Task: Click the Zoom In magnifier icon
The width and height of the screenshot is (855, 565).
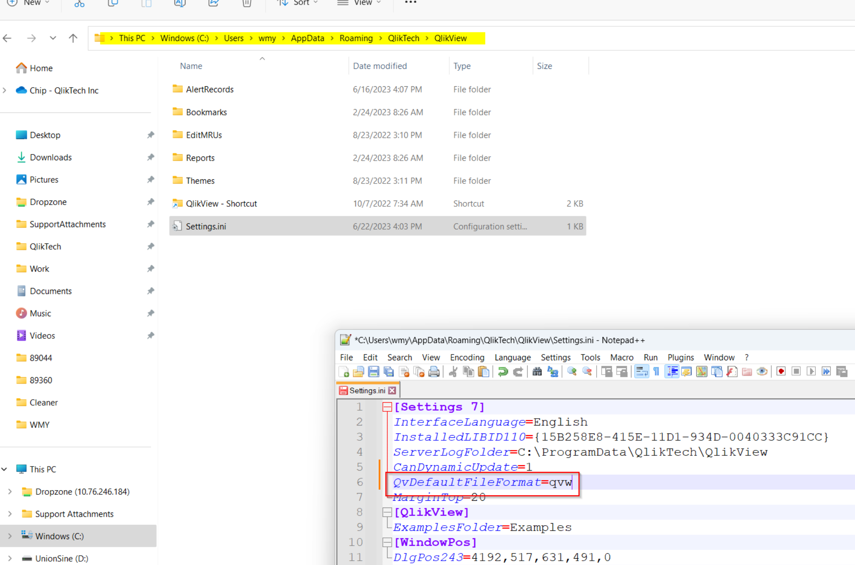Action: pyautogui.click(x=572, y=372)
